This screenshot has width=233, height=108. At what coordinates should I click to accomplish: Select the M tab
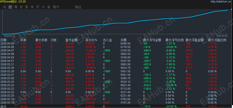pos(43,7)
